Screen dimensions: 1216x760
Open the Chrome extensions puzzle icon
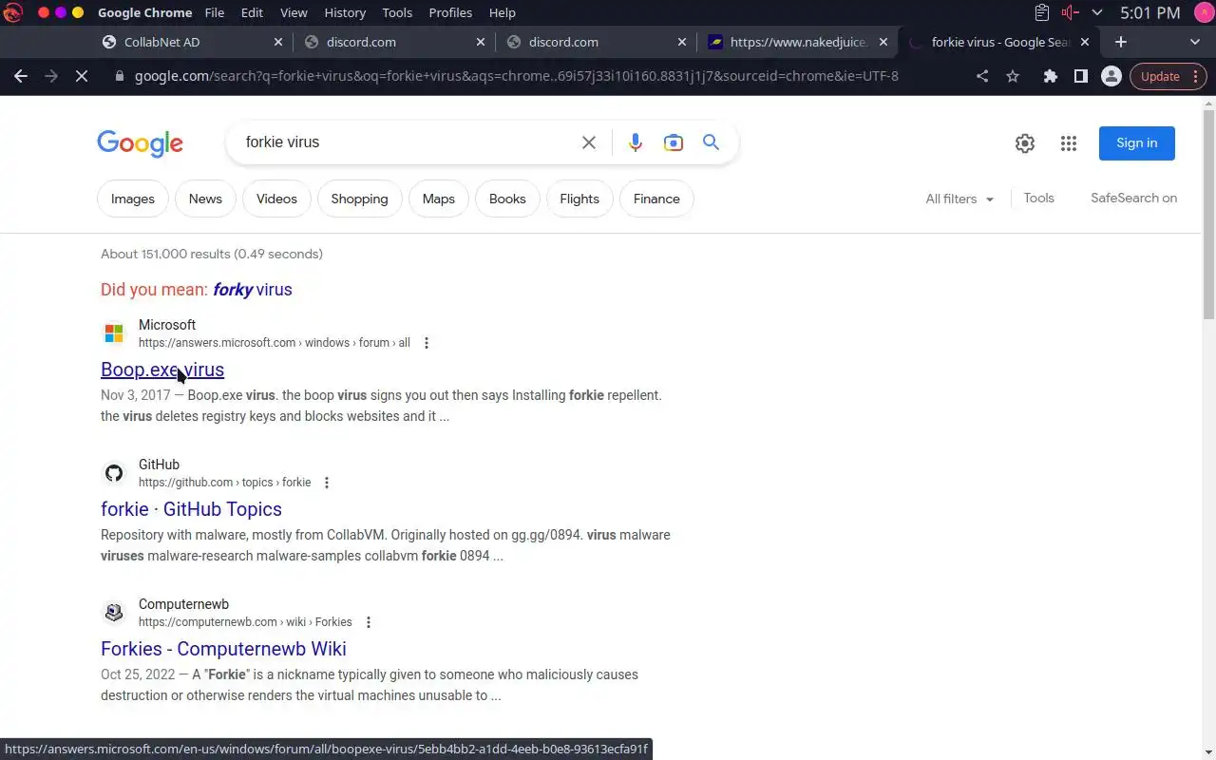(x=1050, y=76)
